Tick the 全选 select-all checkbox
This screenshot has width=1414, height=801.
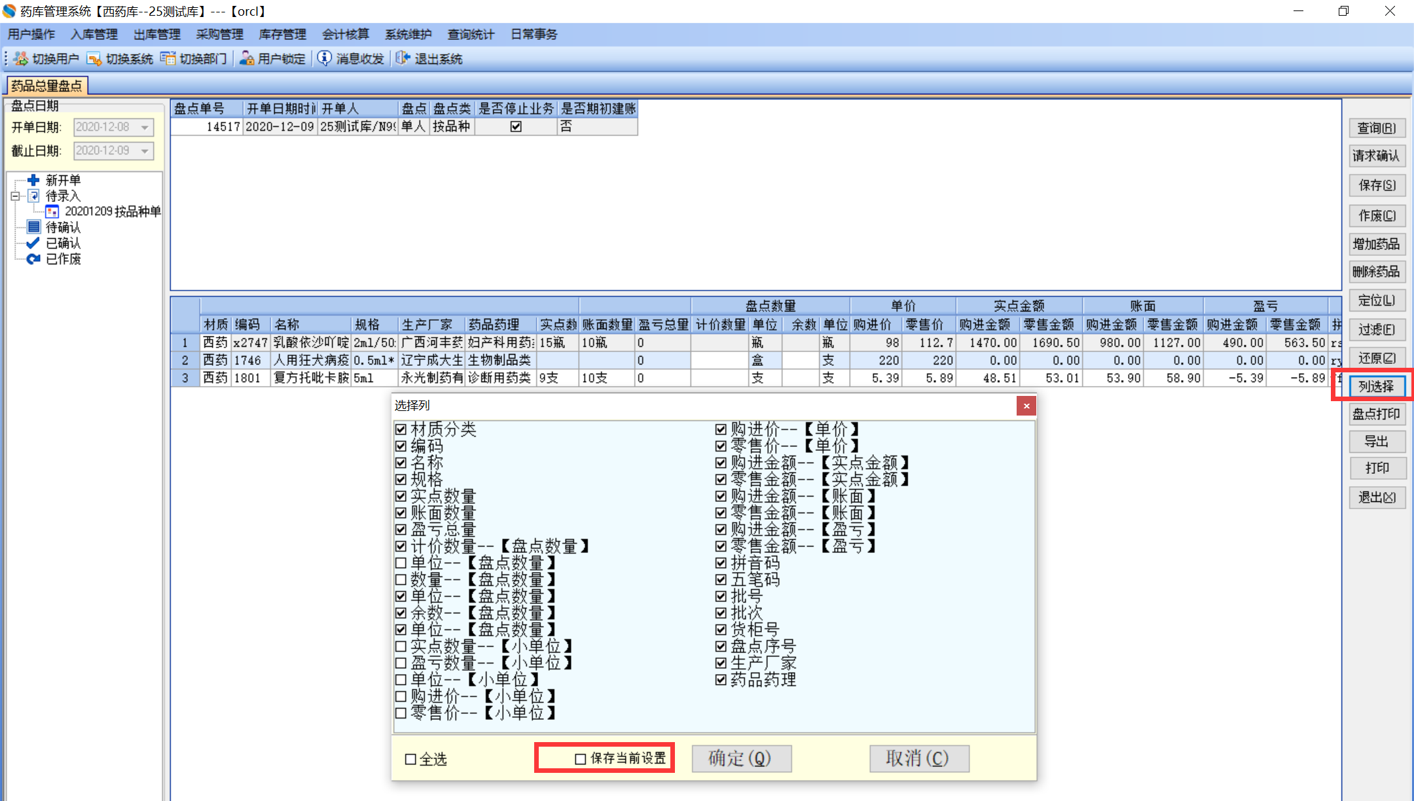tap(410, 759)
